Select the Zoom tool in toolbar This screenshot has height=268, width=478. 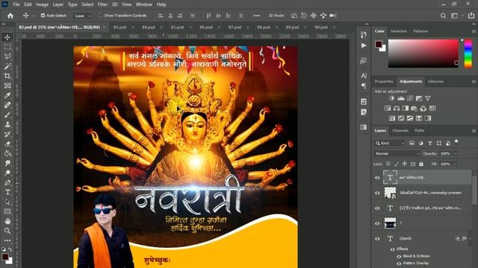(x=7, y=231)
